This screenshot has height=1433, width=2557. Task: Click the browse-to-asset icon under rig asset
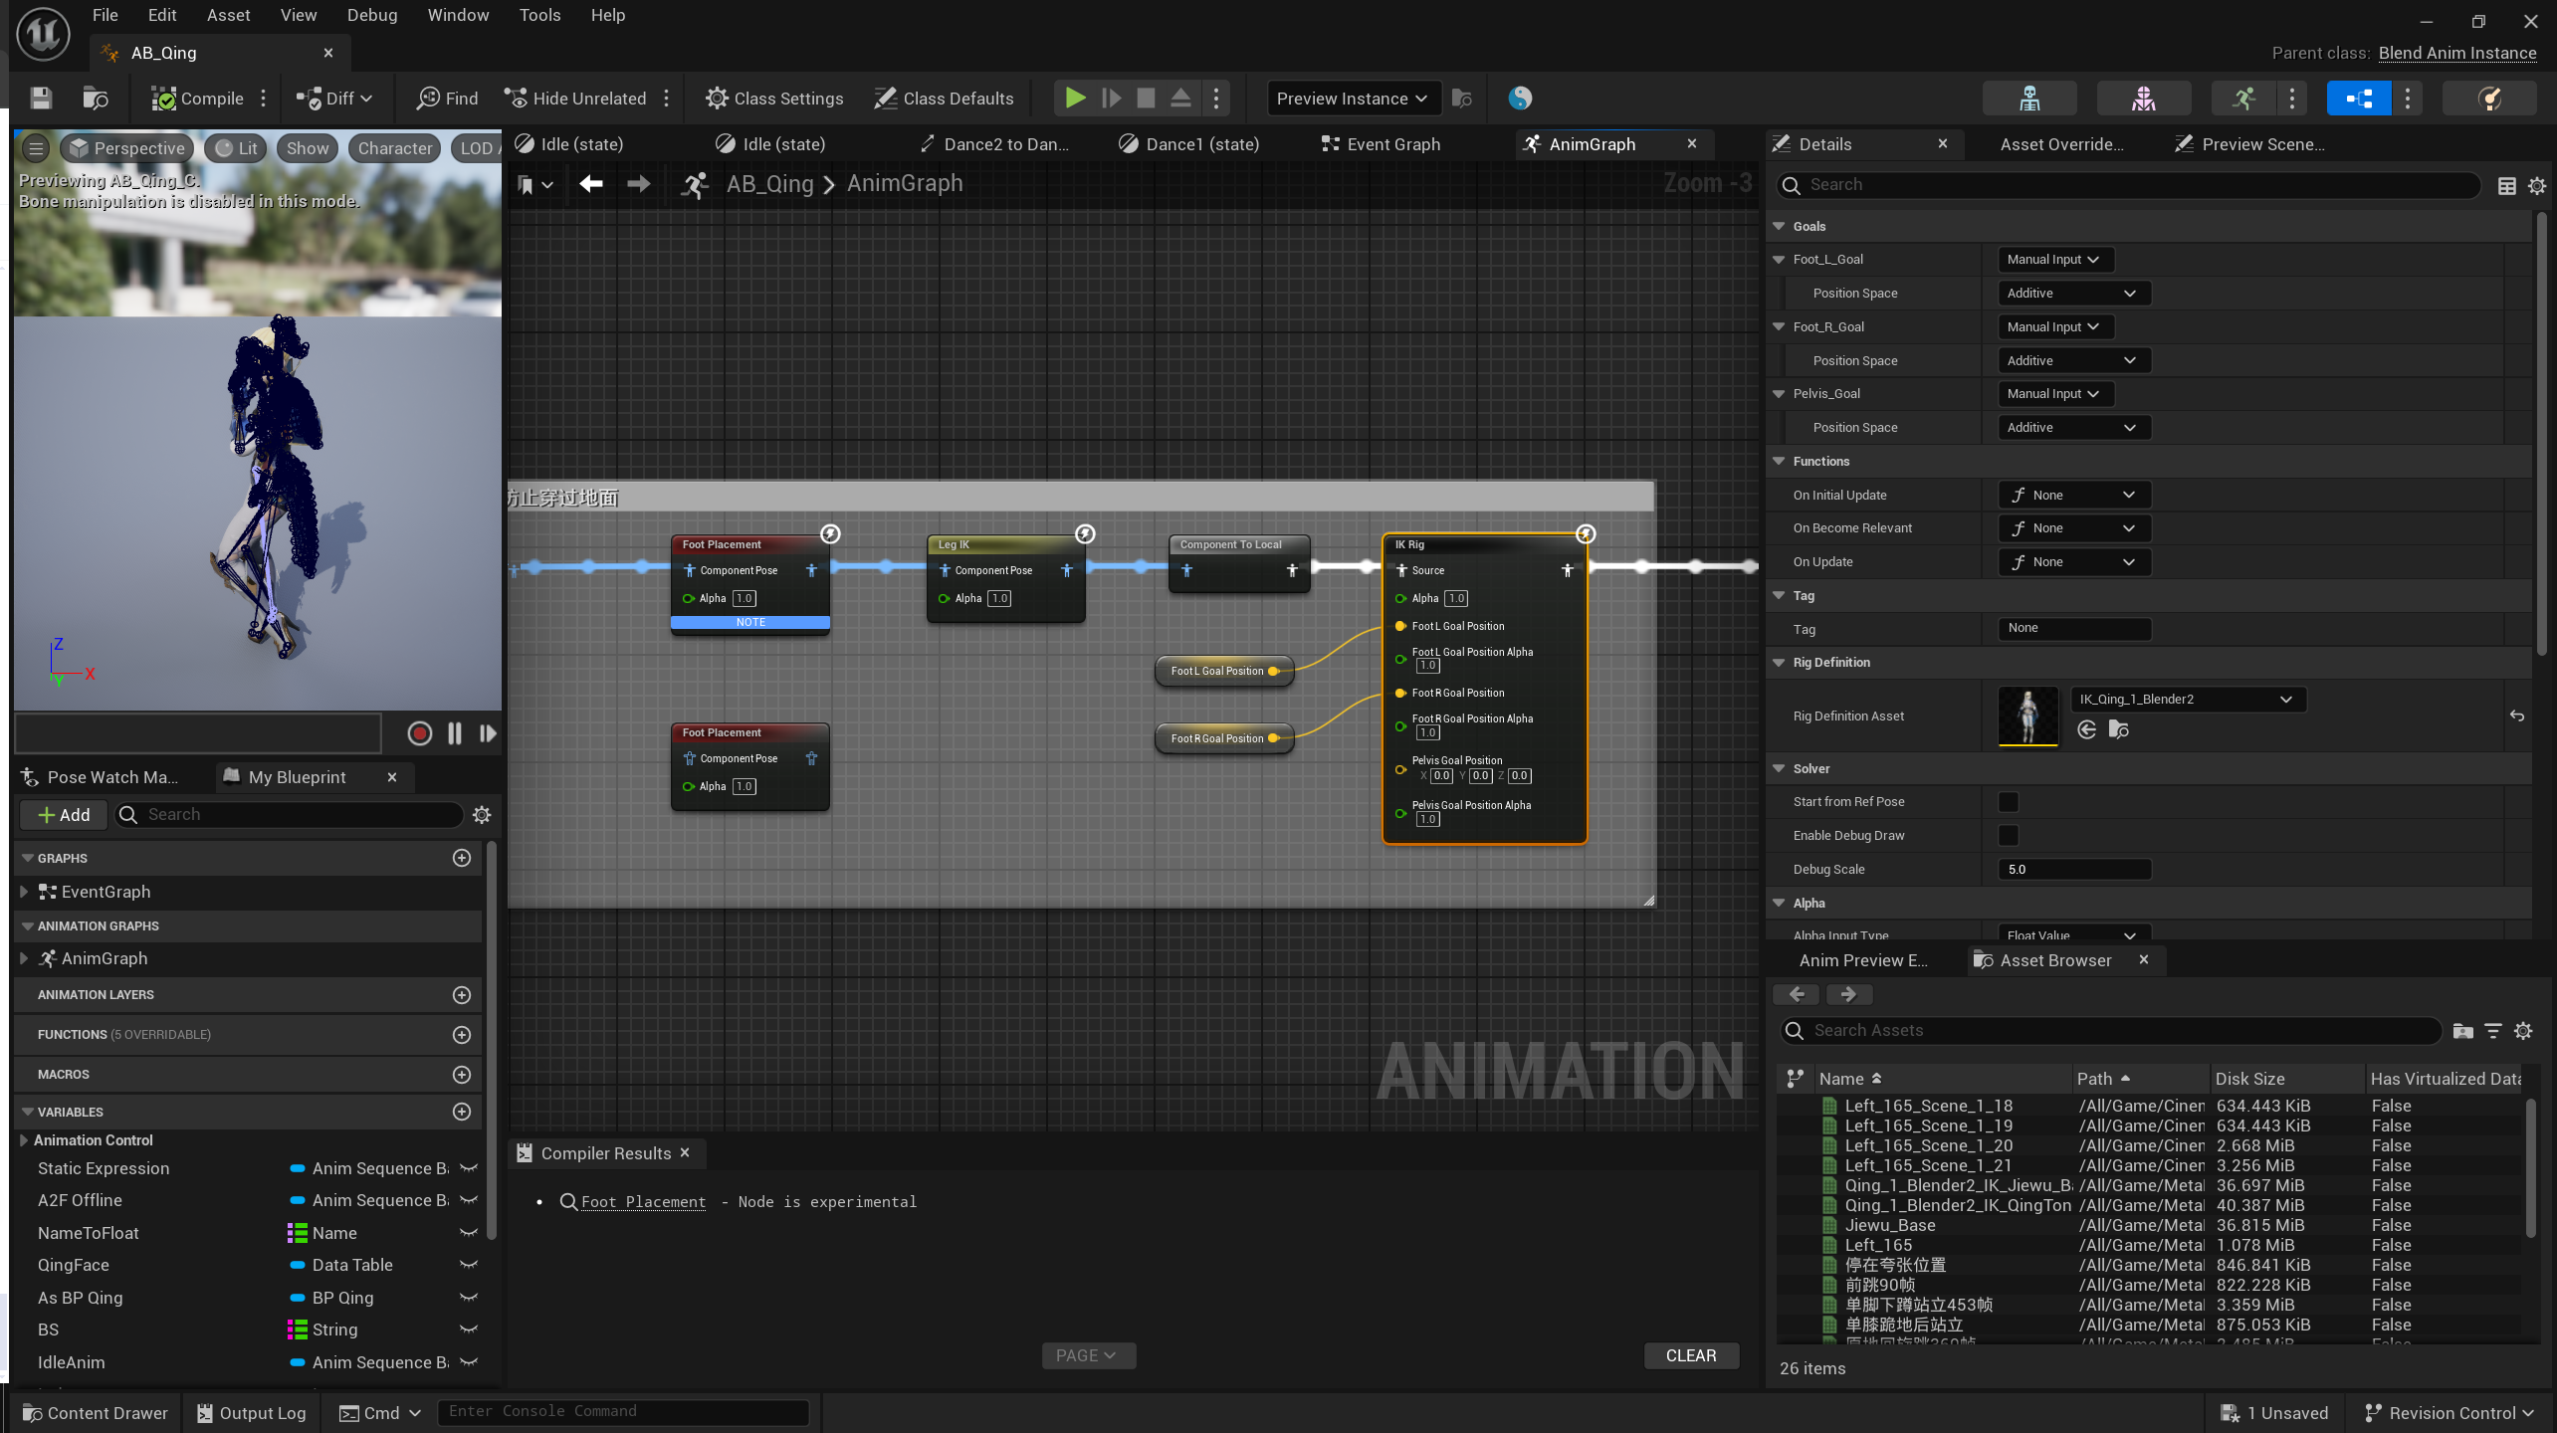tap(2119, 730)
